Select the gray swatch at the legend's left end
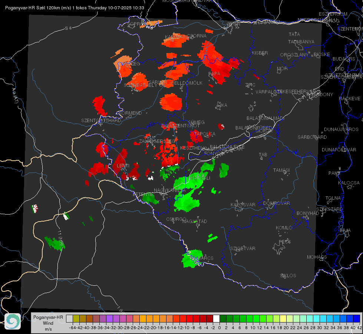363x334 pixels. [x=69, y=318]
